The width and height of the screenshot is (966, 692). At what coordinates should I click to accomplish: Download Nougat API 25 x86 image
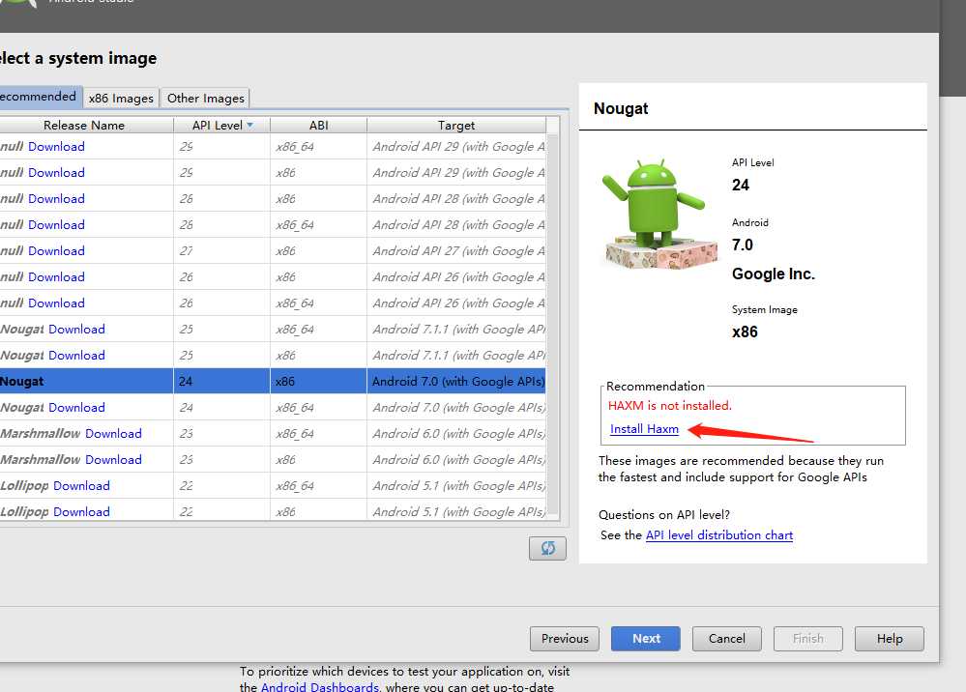point(77,356)
